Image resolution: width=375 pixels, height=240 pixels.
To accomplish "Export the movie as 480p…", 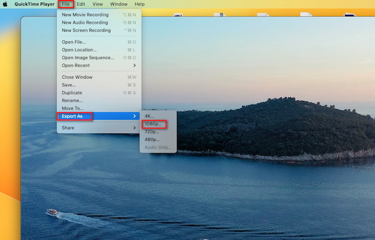I will click(158, 140).
